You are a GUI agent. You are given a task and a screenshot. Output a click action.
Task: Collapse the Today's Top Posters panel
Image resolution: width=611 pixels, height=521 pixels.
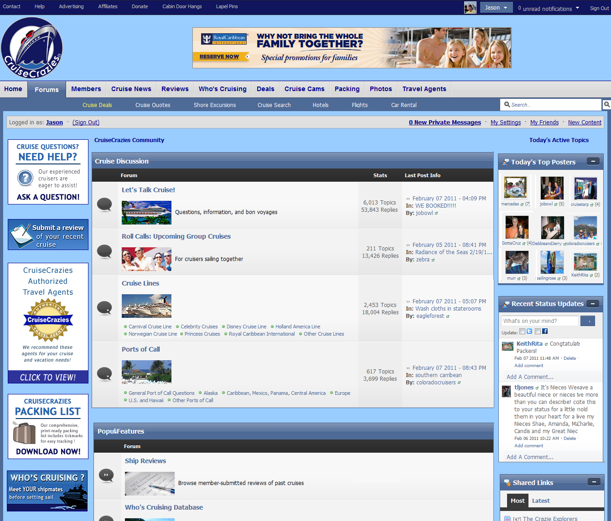click(x=593, y=161)
